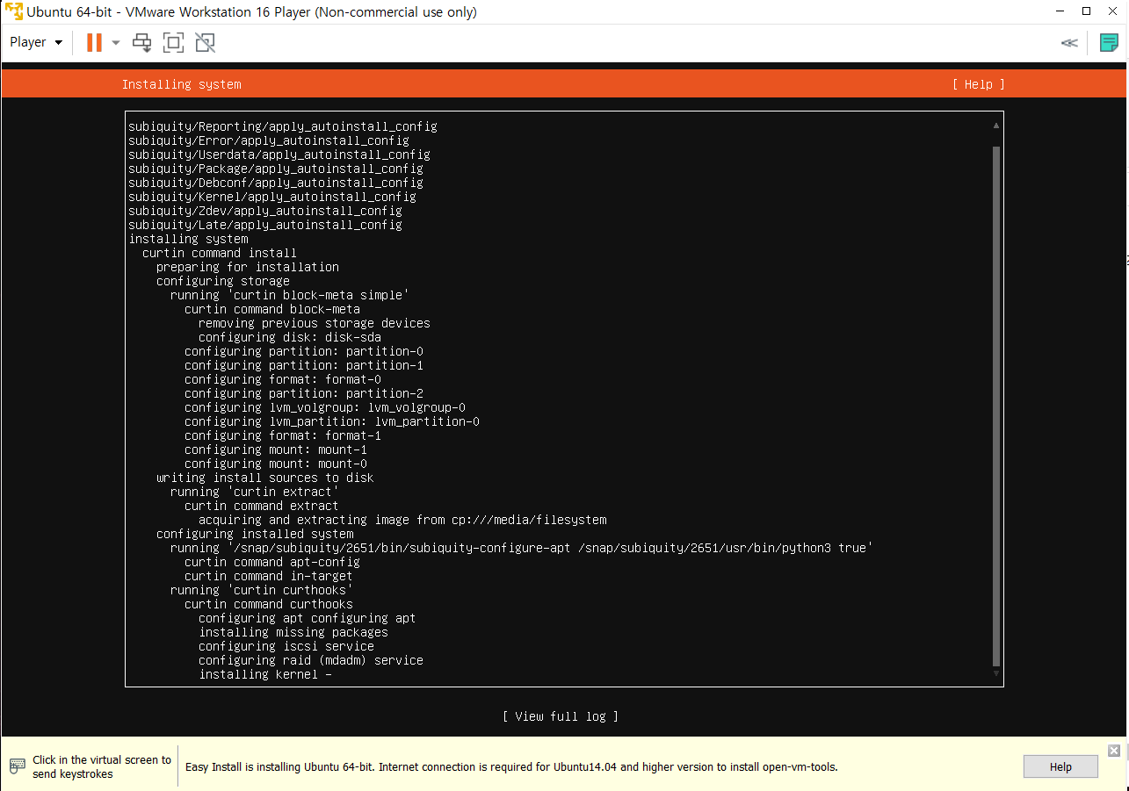This screenshot has width=1129, height=791.
Task: Click 'subiquity/Reporting/apply_autoinstall_config' line
Action: click(283, 126)
